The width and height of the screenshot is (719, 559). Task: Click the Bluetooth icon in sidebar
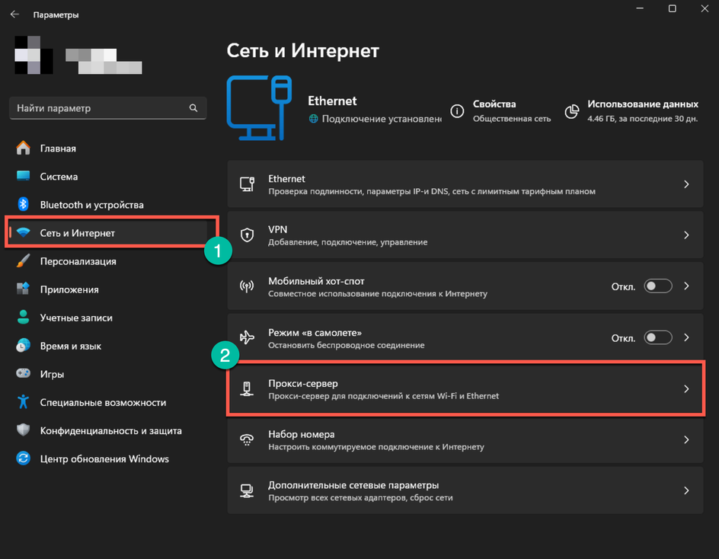coord(24,205)
